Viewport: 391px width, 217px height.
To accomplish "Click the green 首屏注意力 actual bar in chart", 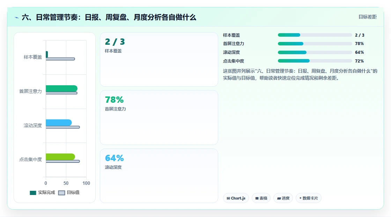I will tap(61, 88).
